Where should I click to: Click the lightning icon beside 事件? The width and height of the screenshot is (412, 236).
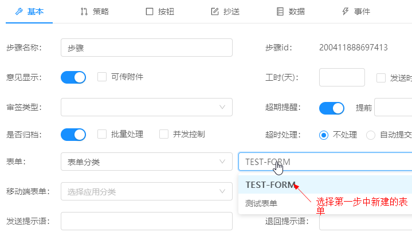(x=346, y=11)
